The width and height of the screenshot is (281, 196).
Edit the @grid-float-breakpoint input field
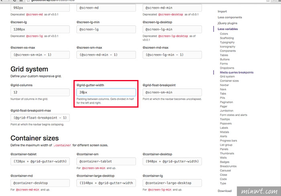[172, 92]
